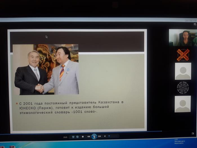Mute the sound with the speaker icon
197x148 pixels.
coord(105,136)
